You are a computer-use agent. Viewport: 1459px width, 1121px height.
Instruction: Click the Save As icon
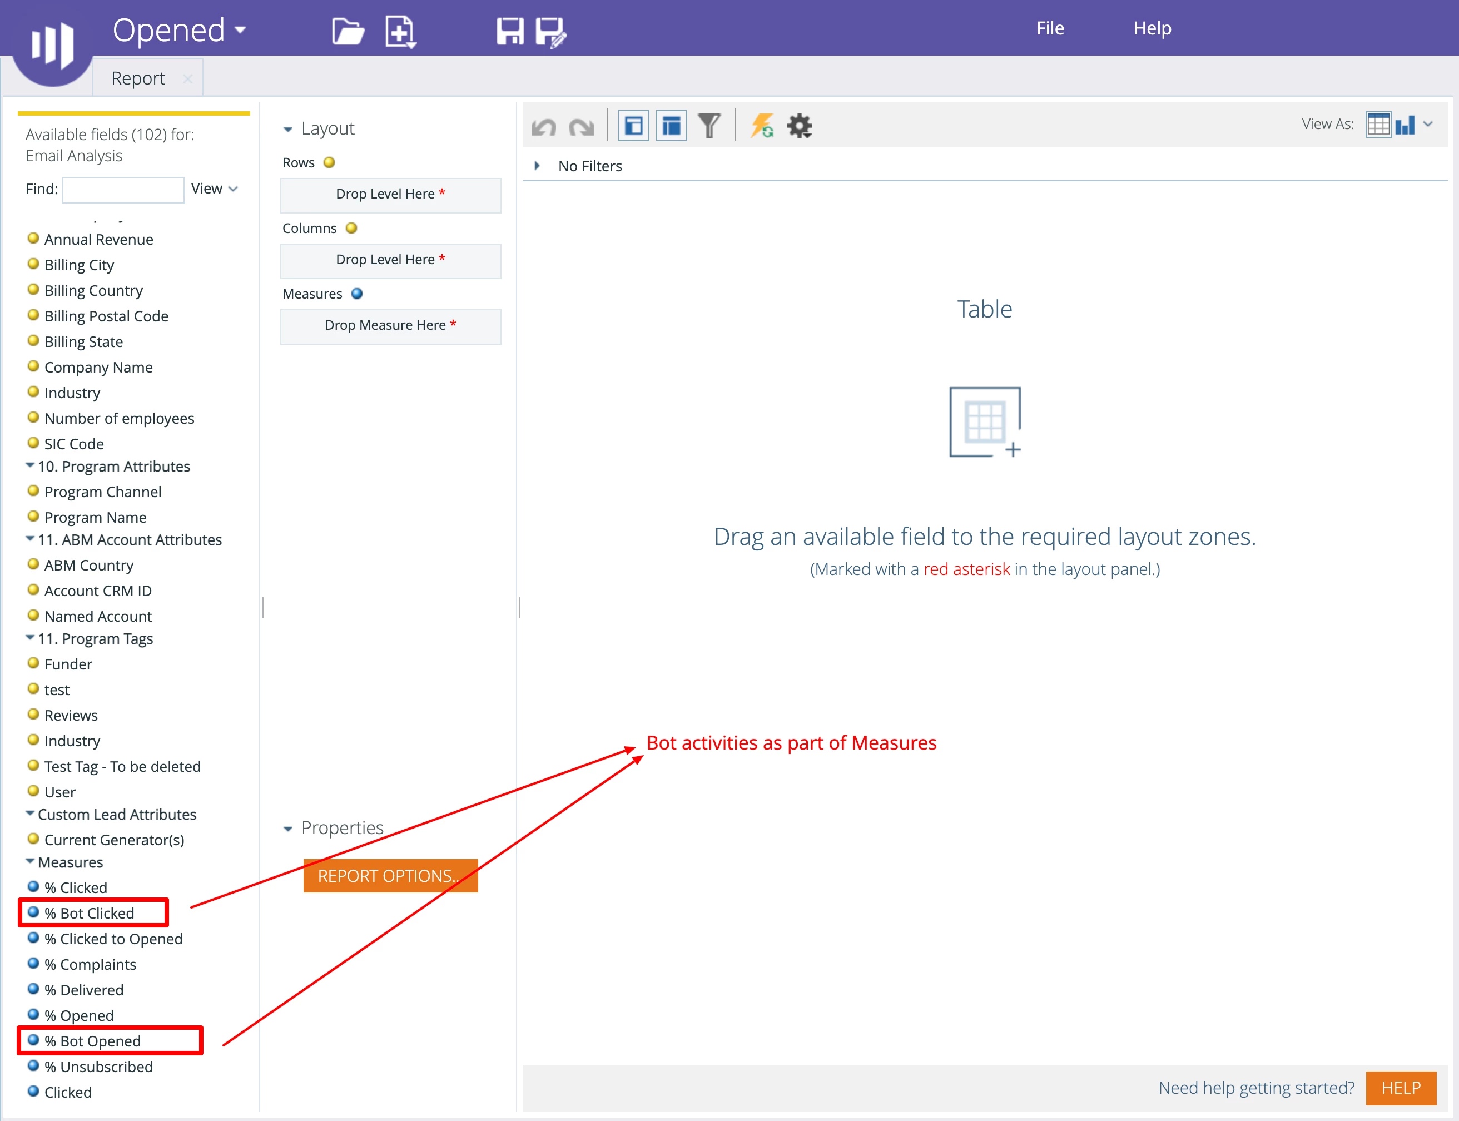pos(551,31)
